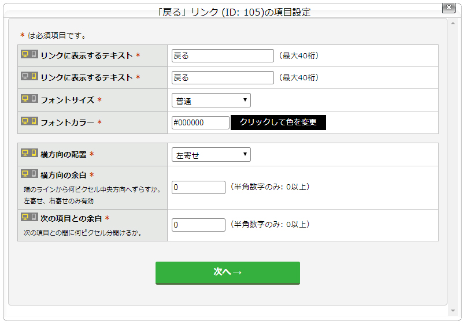466x324 pixels.
Task: Close the 項目設定 dialog with the X
Action: click(449, 7)
